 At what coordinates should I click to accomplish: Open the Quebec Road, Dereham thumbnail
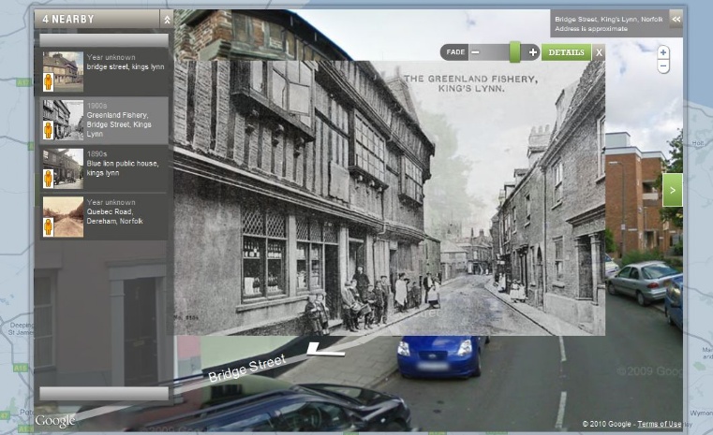pyautogui.click(x=63, y=217)
